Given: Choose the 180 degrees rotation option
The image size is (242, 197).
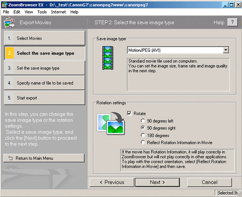Looking at the screenshot, I should tap(143, 135).
